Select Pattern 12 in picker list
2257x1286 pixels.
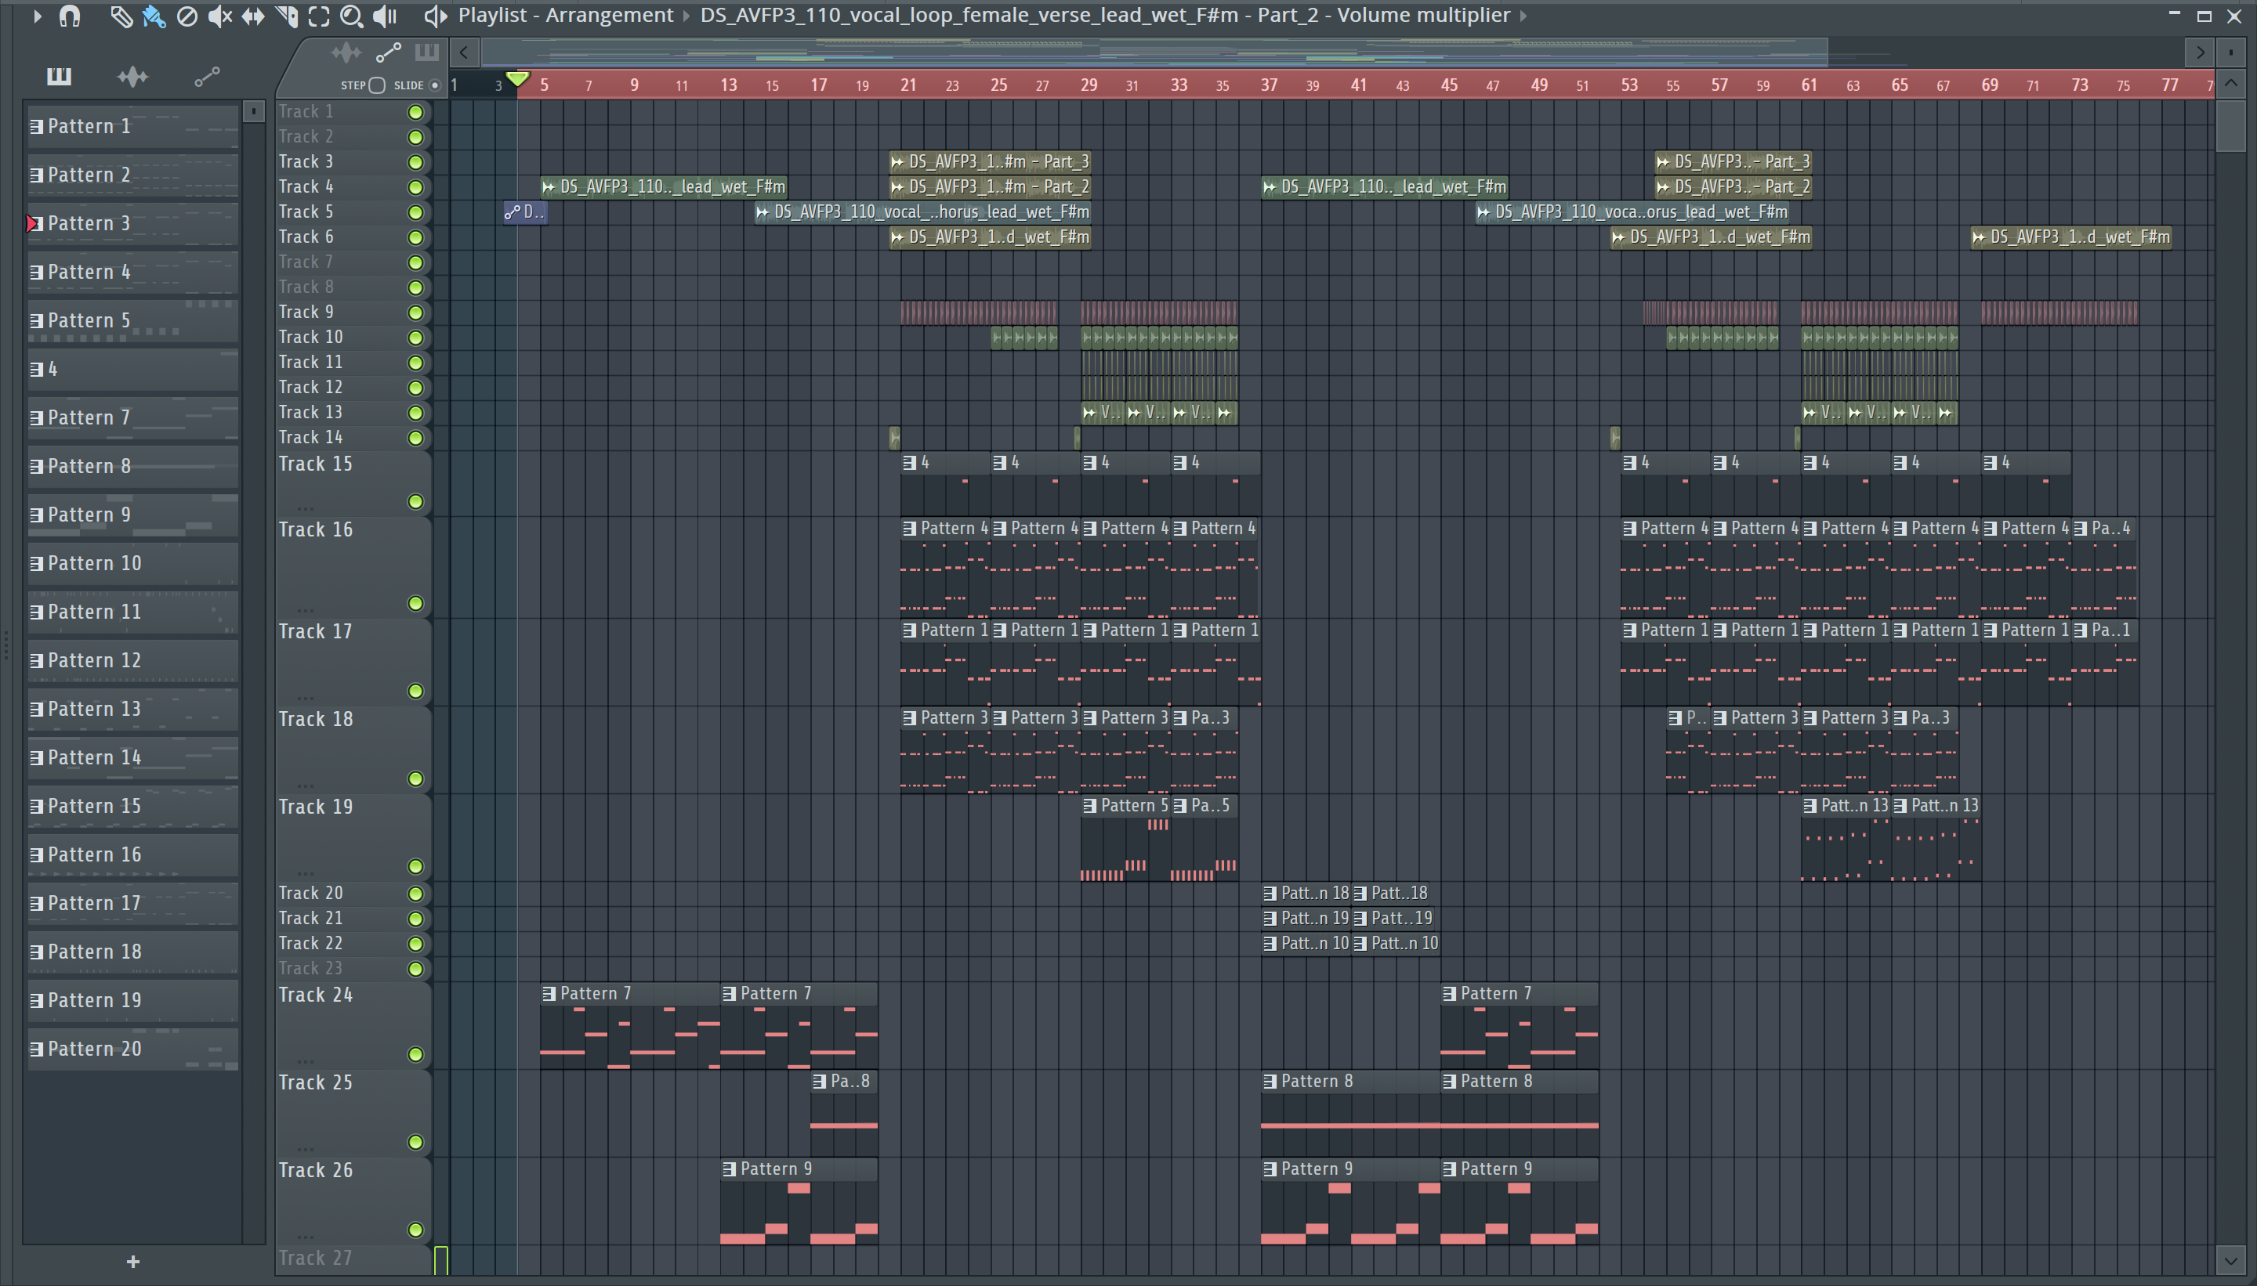click(x=132, y=661)
